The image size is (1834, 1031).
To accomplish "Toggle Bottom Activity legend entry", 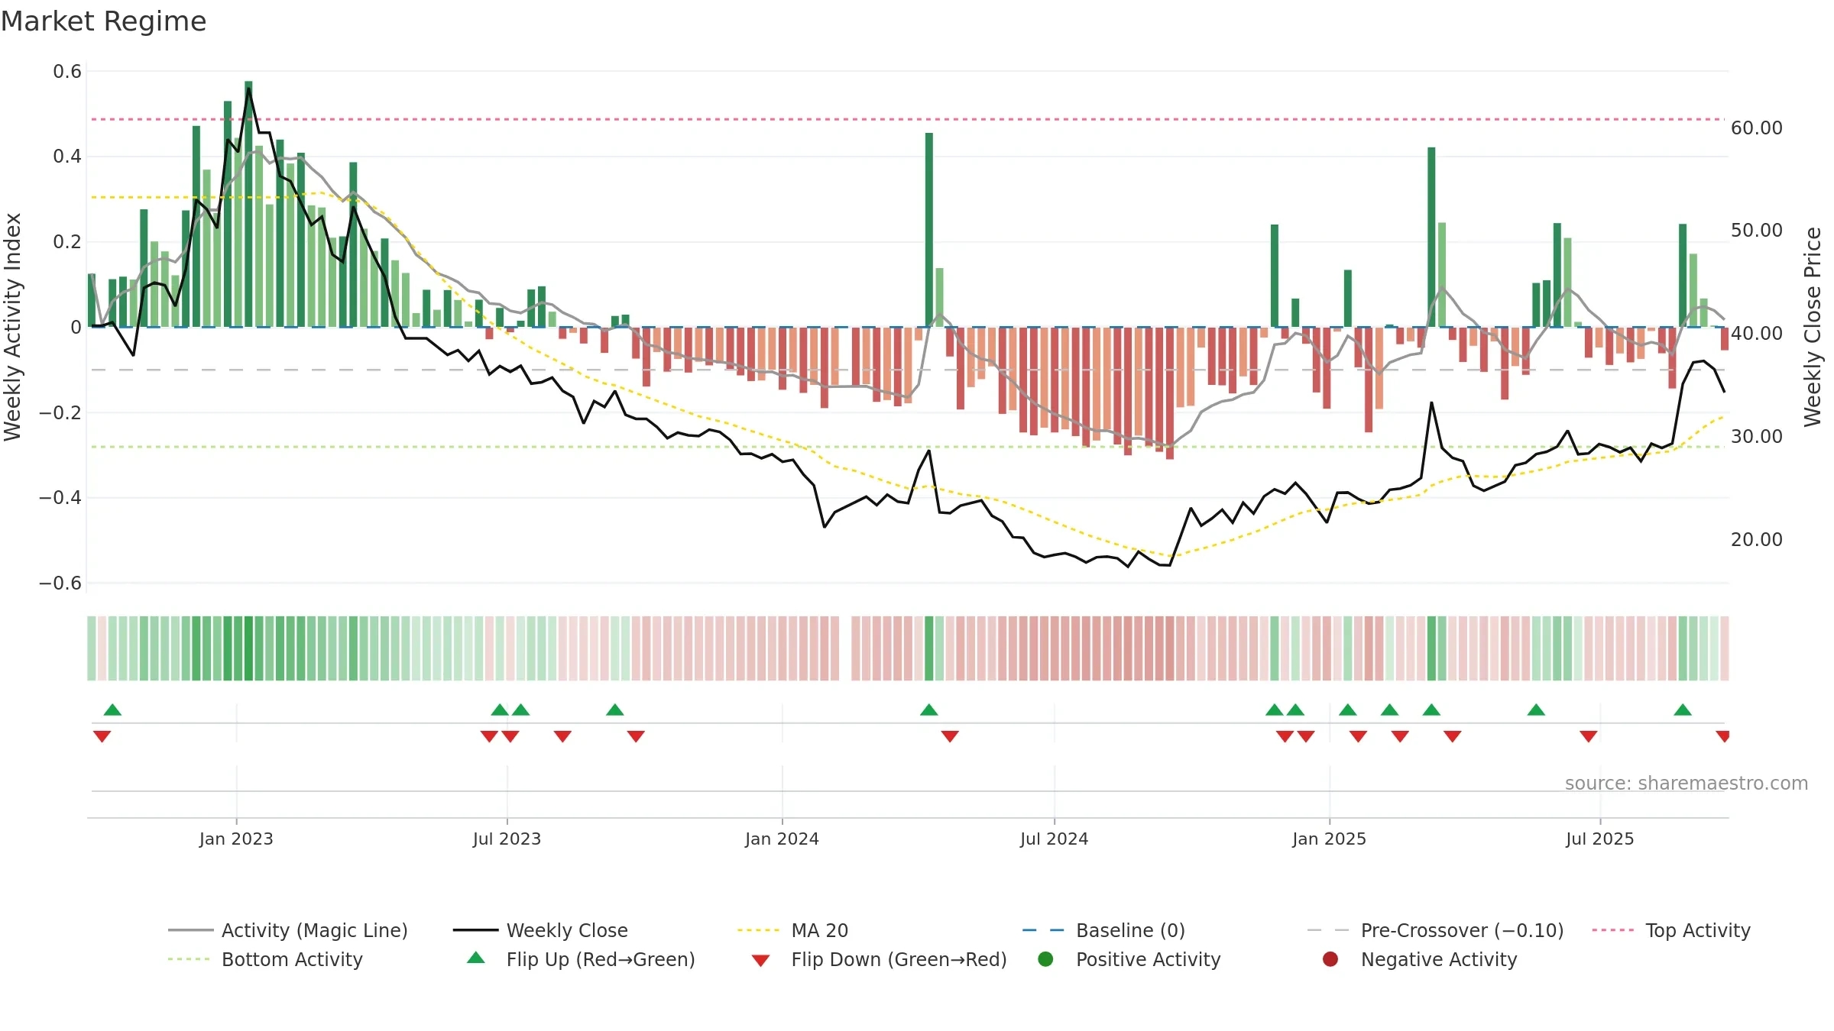I will [x=265, y=959].
